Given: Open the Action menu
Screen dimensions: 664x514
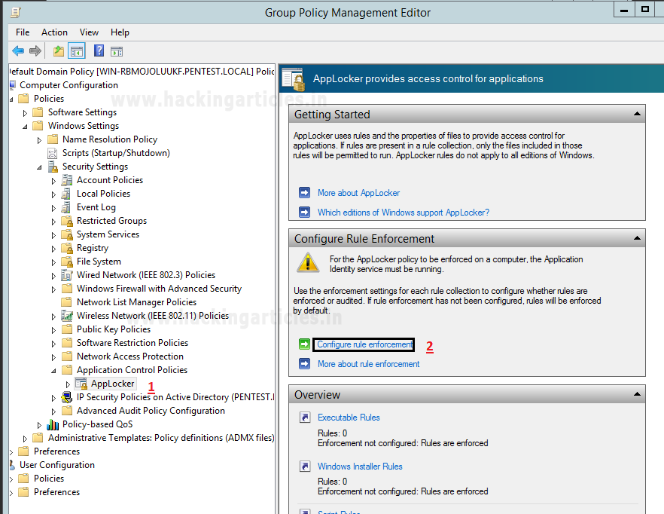Looking at the screenshot, I should tap(54, 32).
